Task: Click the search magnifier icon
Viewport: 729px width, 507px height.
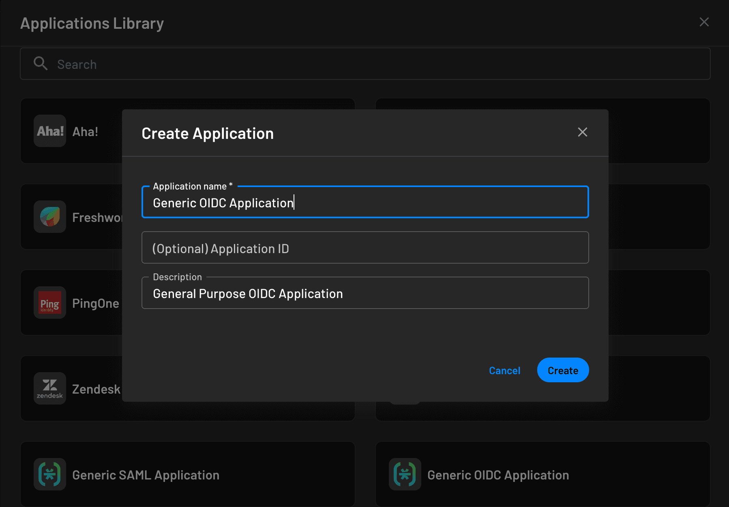Action: click(x=41, y=64)
